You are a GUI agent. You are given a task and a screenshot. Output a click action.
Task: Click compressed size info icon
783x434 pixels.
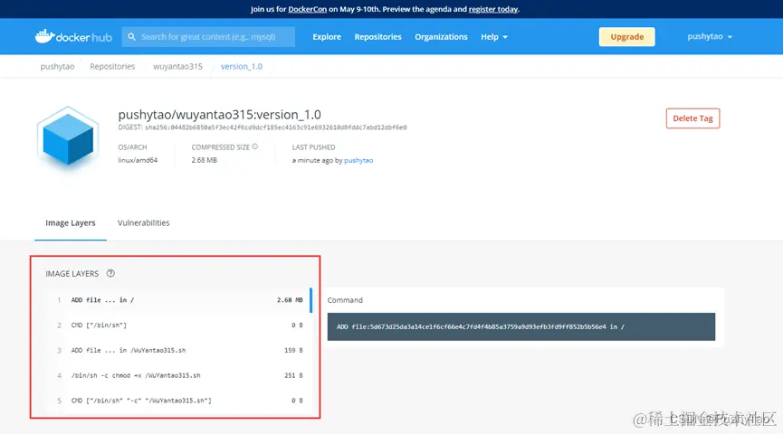pyautogui.click(x=254, y=146)
